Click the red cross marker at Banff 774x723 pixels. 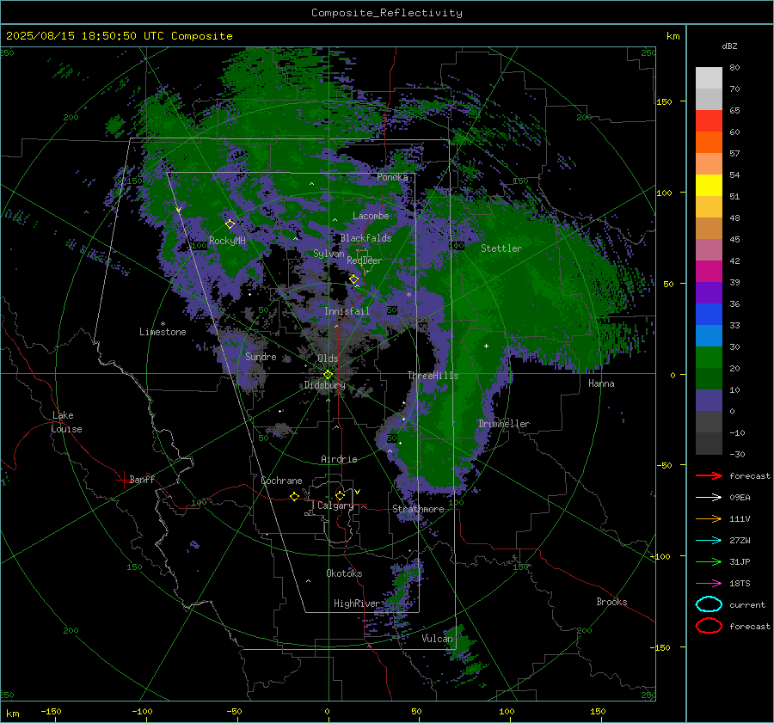(123, 480)
